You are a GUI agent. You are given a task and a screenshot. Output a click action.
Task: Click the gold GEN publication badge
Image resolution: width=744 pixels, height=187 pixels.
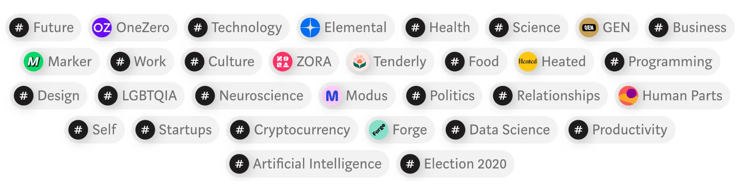[589, 28]
